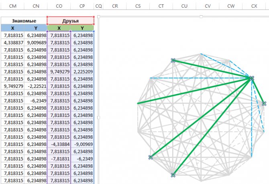The width and height of the screenshot is (269, 184).
Task: Select column header CM
Action: (x=12, y=6)
